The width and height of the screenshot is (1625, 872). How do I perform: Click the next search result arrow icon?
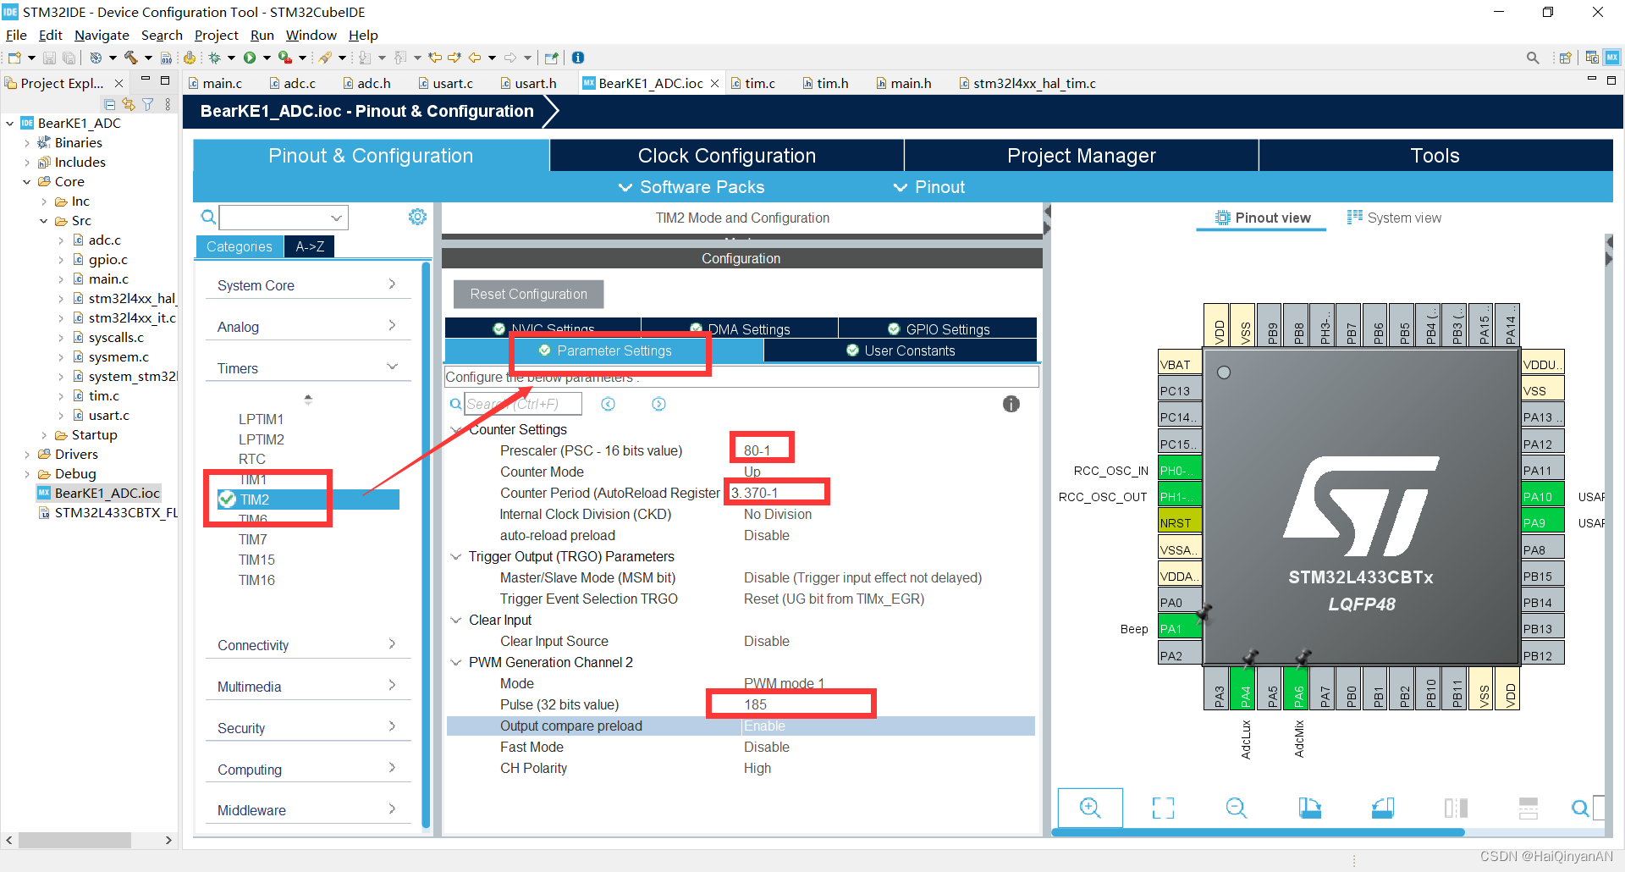[658, 404]
